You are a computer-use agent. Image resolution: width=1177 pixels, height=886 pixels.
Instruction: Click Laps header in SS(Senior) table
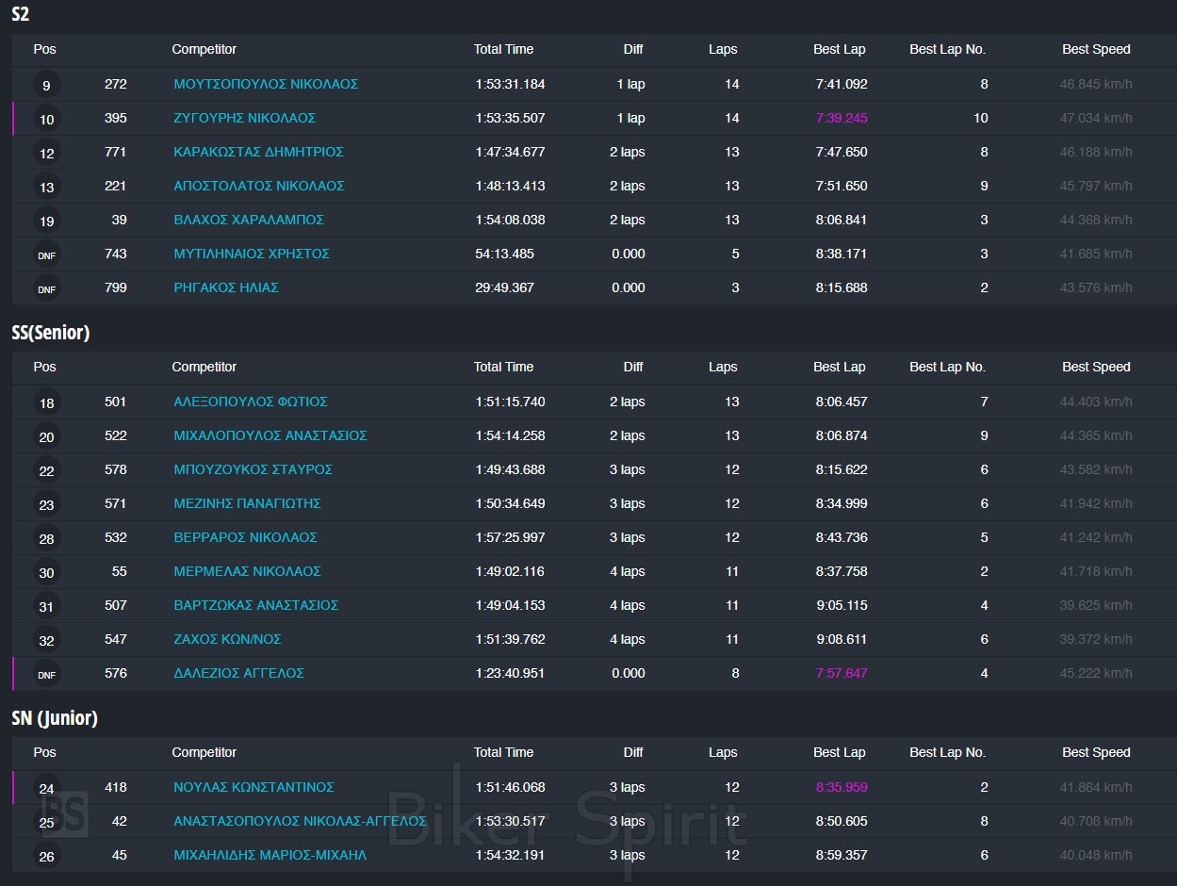tap(723, 367)
